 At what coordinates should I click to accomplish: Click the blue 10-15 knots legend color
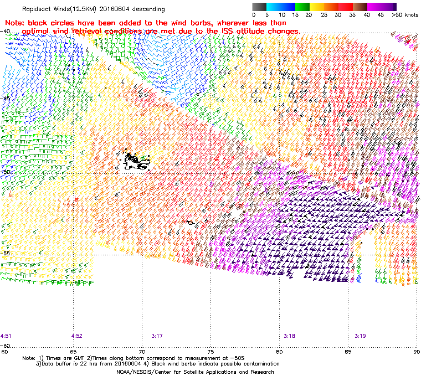pos(288,7)
